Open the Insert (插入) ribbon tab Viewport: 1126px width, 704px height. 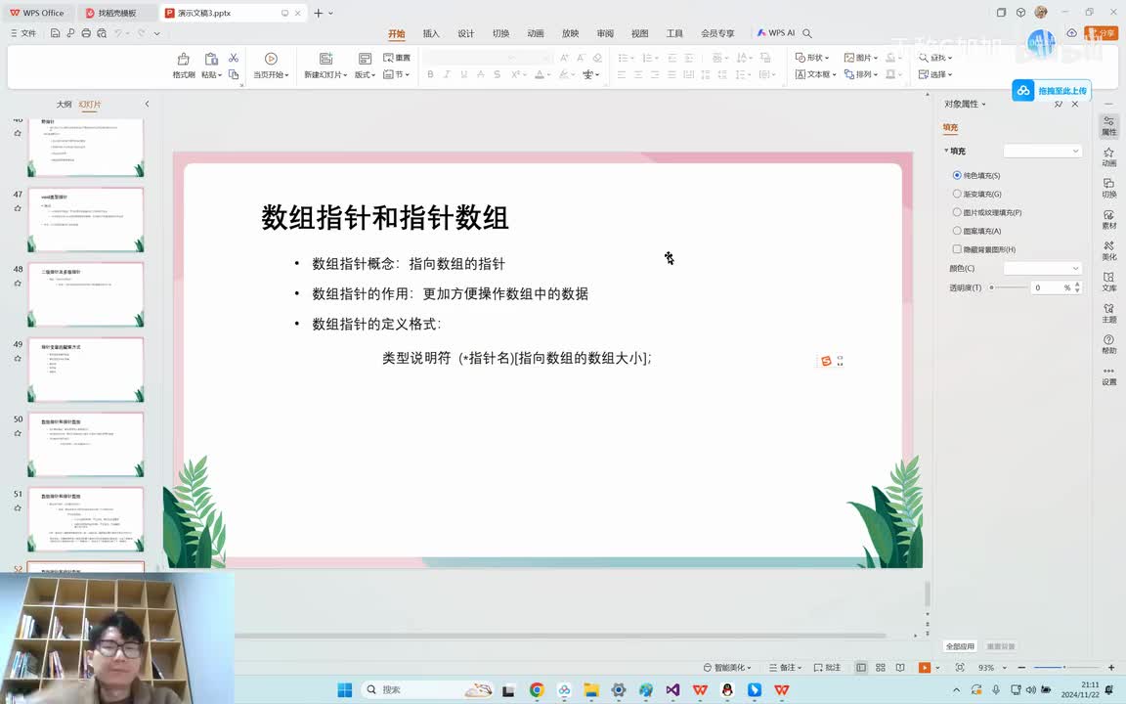point(431,34)
